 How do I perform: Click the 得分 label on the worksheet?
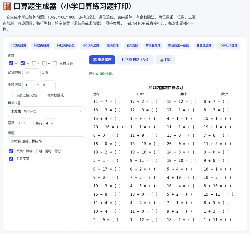click(x=224, y=94)
